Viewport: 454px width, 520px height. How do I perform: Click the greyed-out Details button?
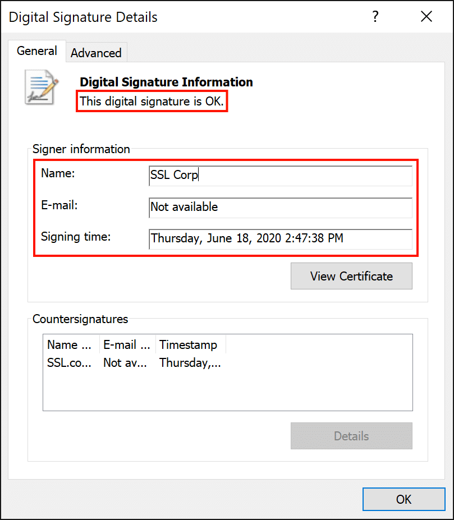[351, 436]
